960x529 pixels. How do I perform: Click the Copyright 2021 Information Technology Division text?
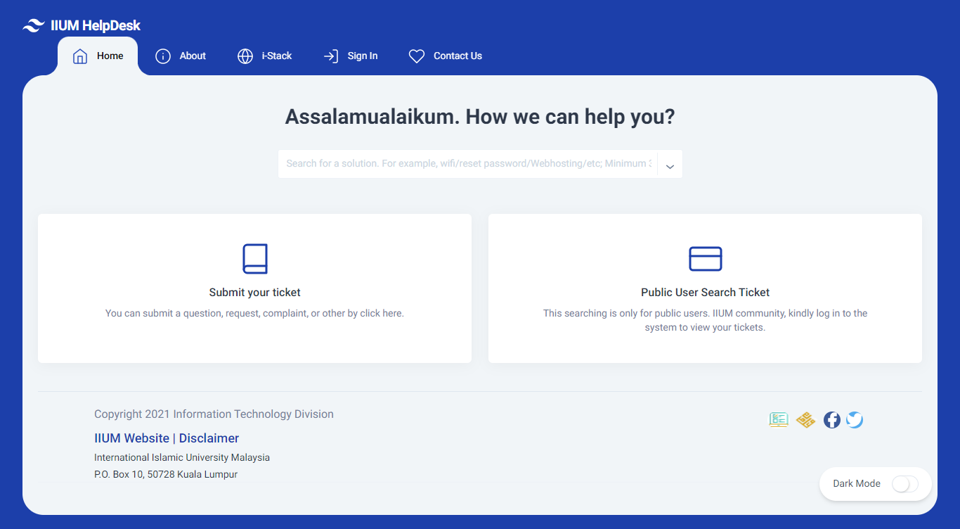coord(214,414)
